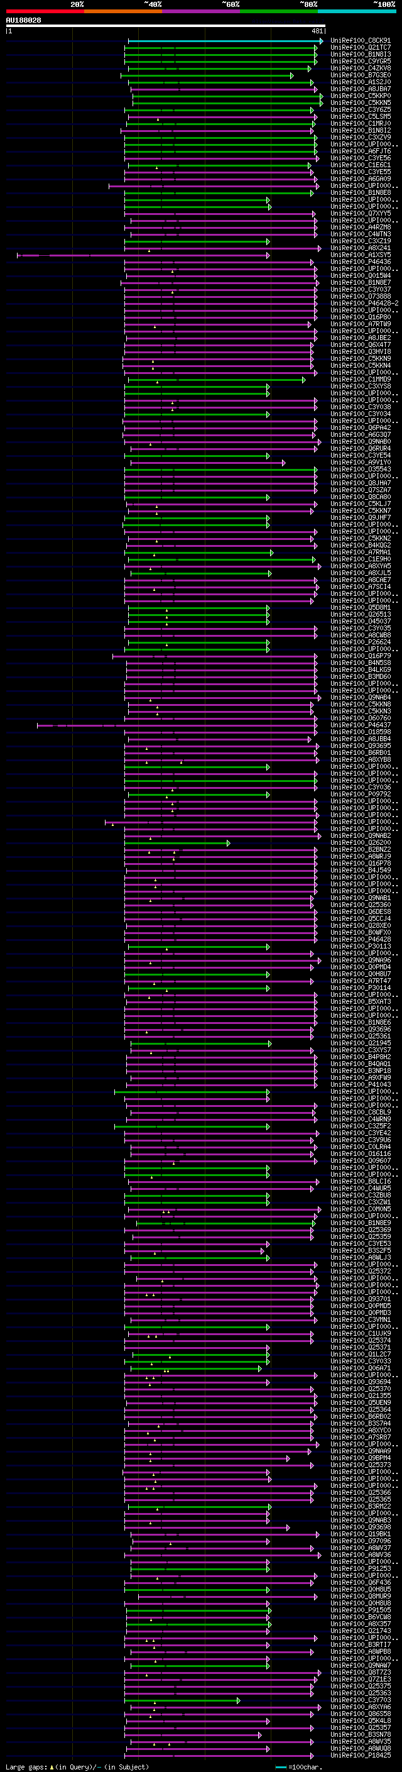
Task: Select label UniRef100_A1XSY5
Action: (360, 255)
